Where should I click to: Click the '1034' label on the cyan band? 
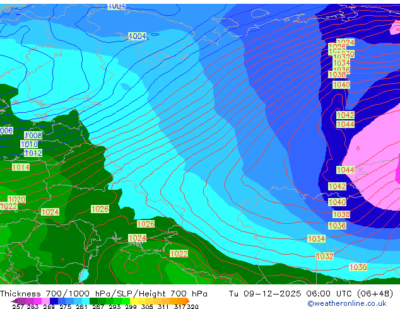click(x=317, y=239)
